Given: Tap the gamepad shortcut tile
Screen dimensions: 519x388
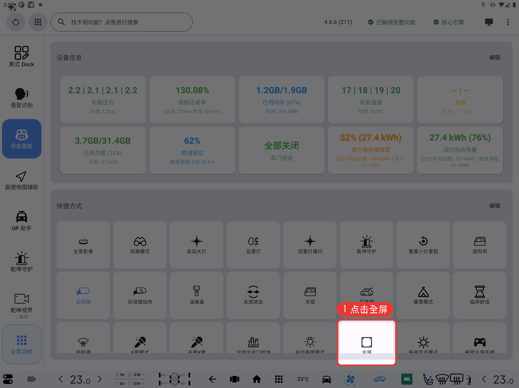Looking at the screenshot, I should (x=480, y=338).
